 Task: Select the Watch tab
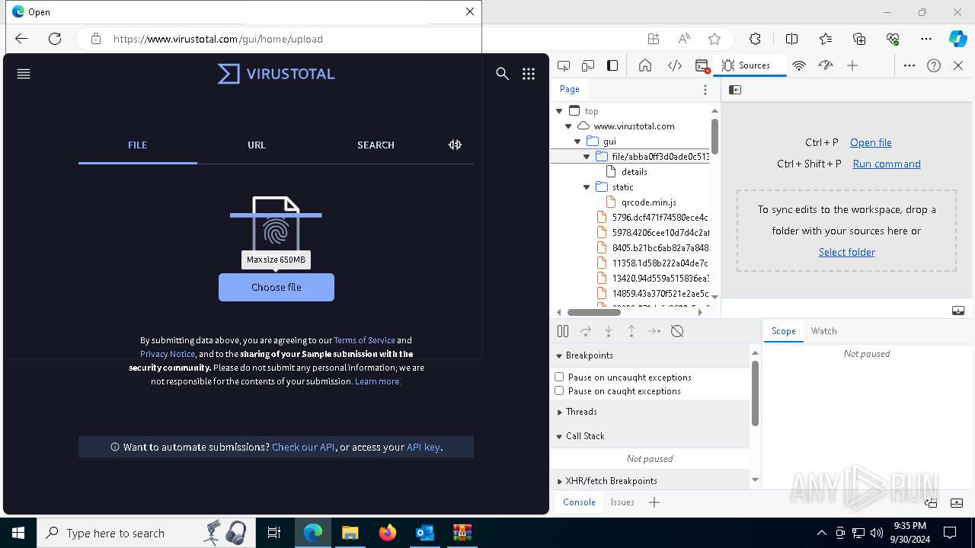tap(823, 331)
